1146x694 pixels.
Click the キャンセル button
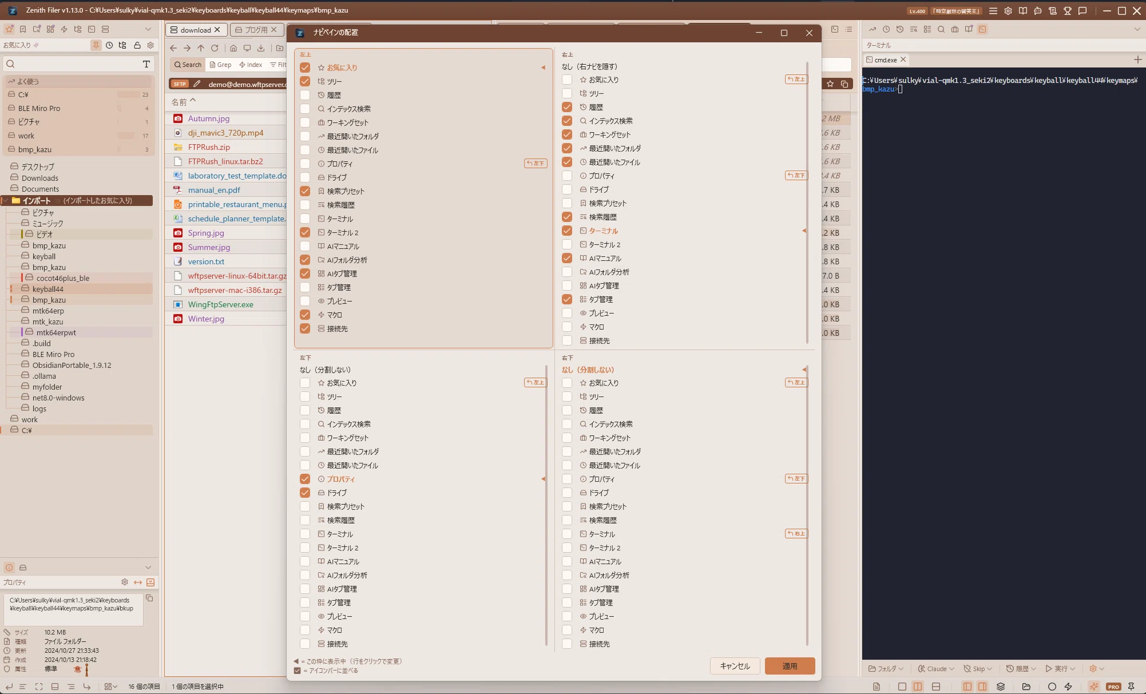coord(735,666)
